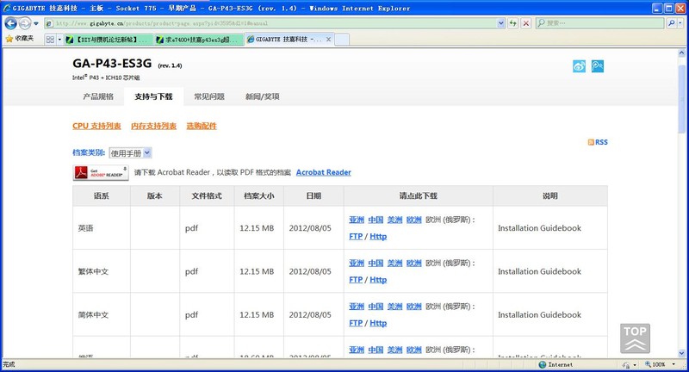Open the 支持与下载 tab

point(154,96)
